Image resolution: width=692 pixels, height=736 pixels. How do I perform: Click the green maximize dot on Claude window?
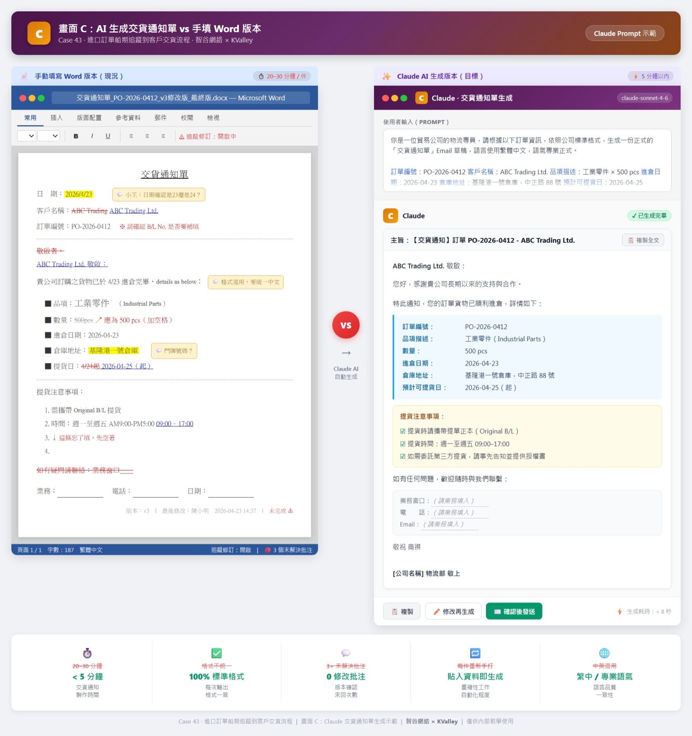tap(404, 98)
